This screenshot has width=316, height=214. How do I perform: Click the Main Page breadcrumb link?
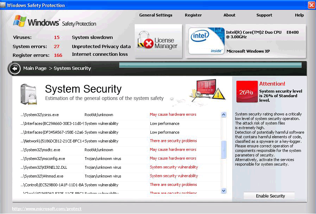[x=35, y=68]
